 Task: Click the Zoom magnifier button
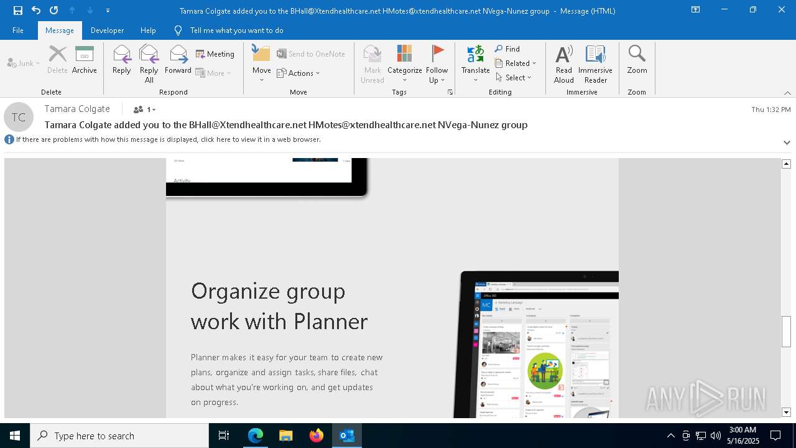(x=637, y=60)
